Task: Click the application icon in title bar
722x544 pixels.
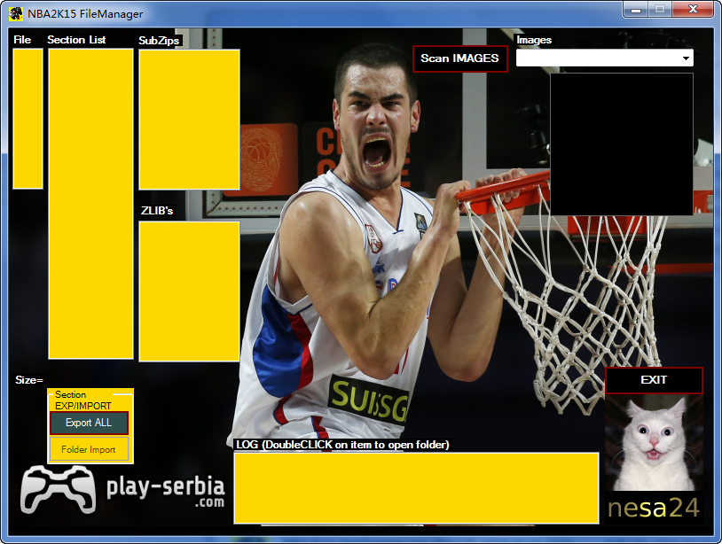Action: tap(16, 14)
